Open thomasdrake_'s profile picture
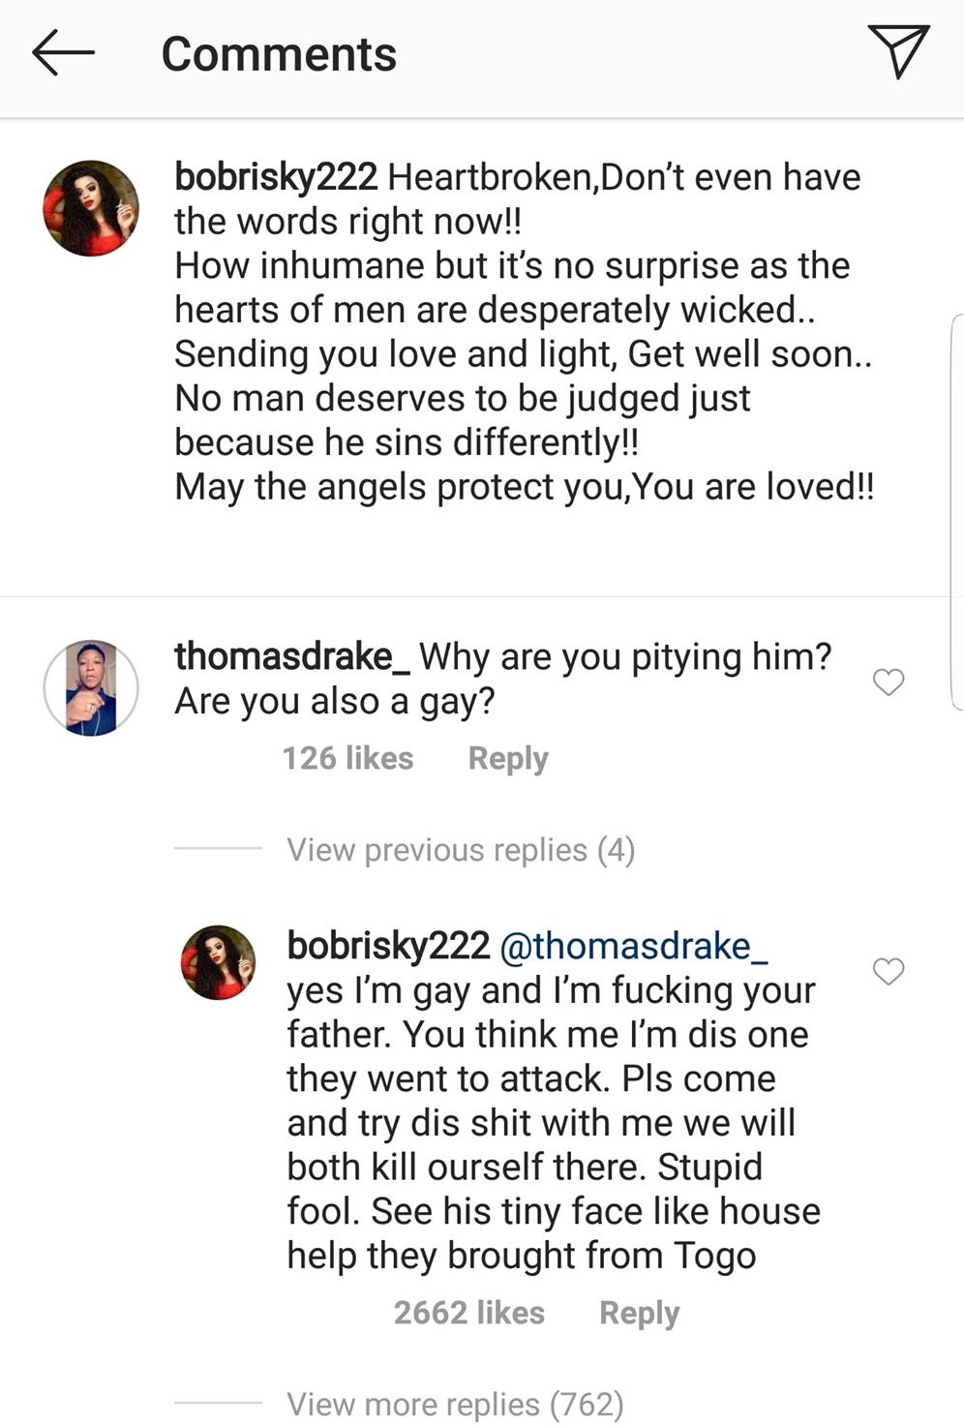The width and height of the screenshot is (964, 1426). [x=91, y=687]
